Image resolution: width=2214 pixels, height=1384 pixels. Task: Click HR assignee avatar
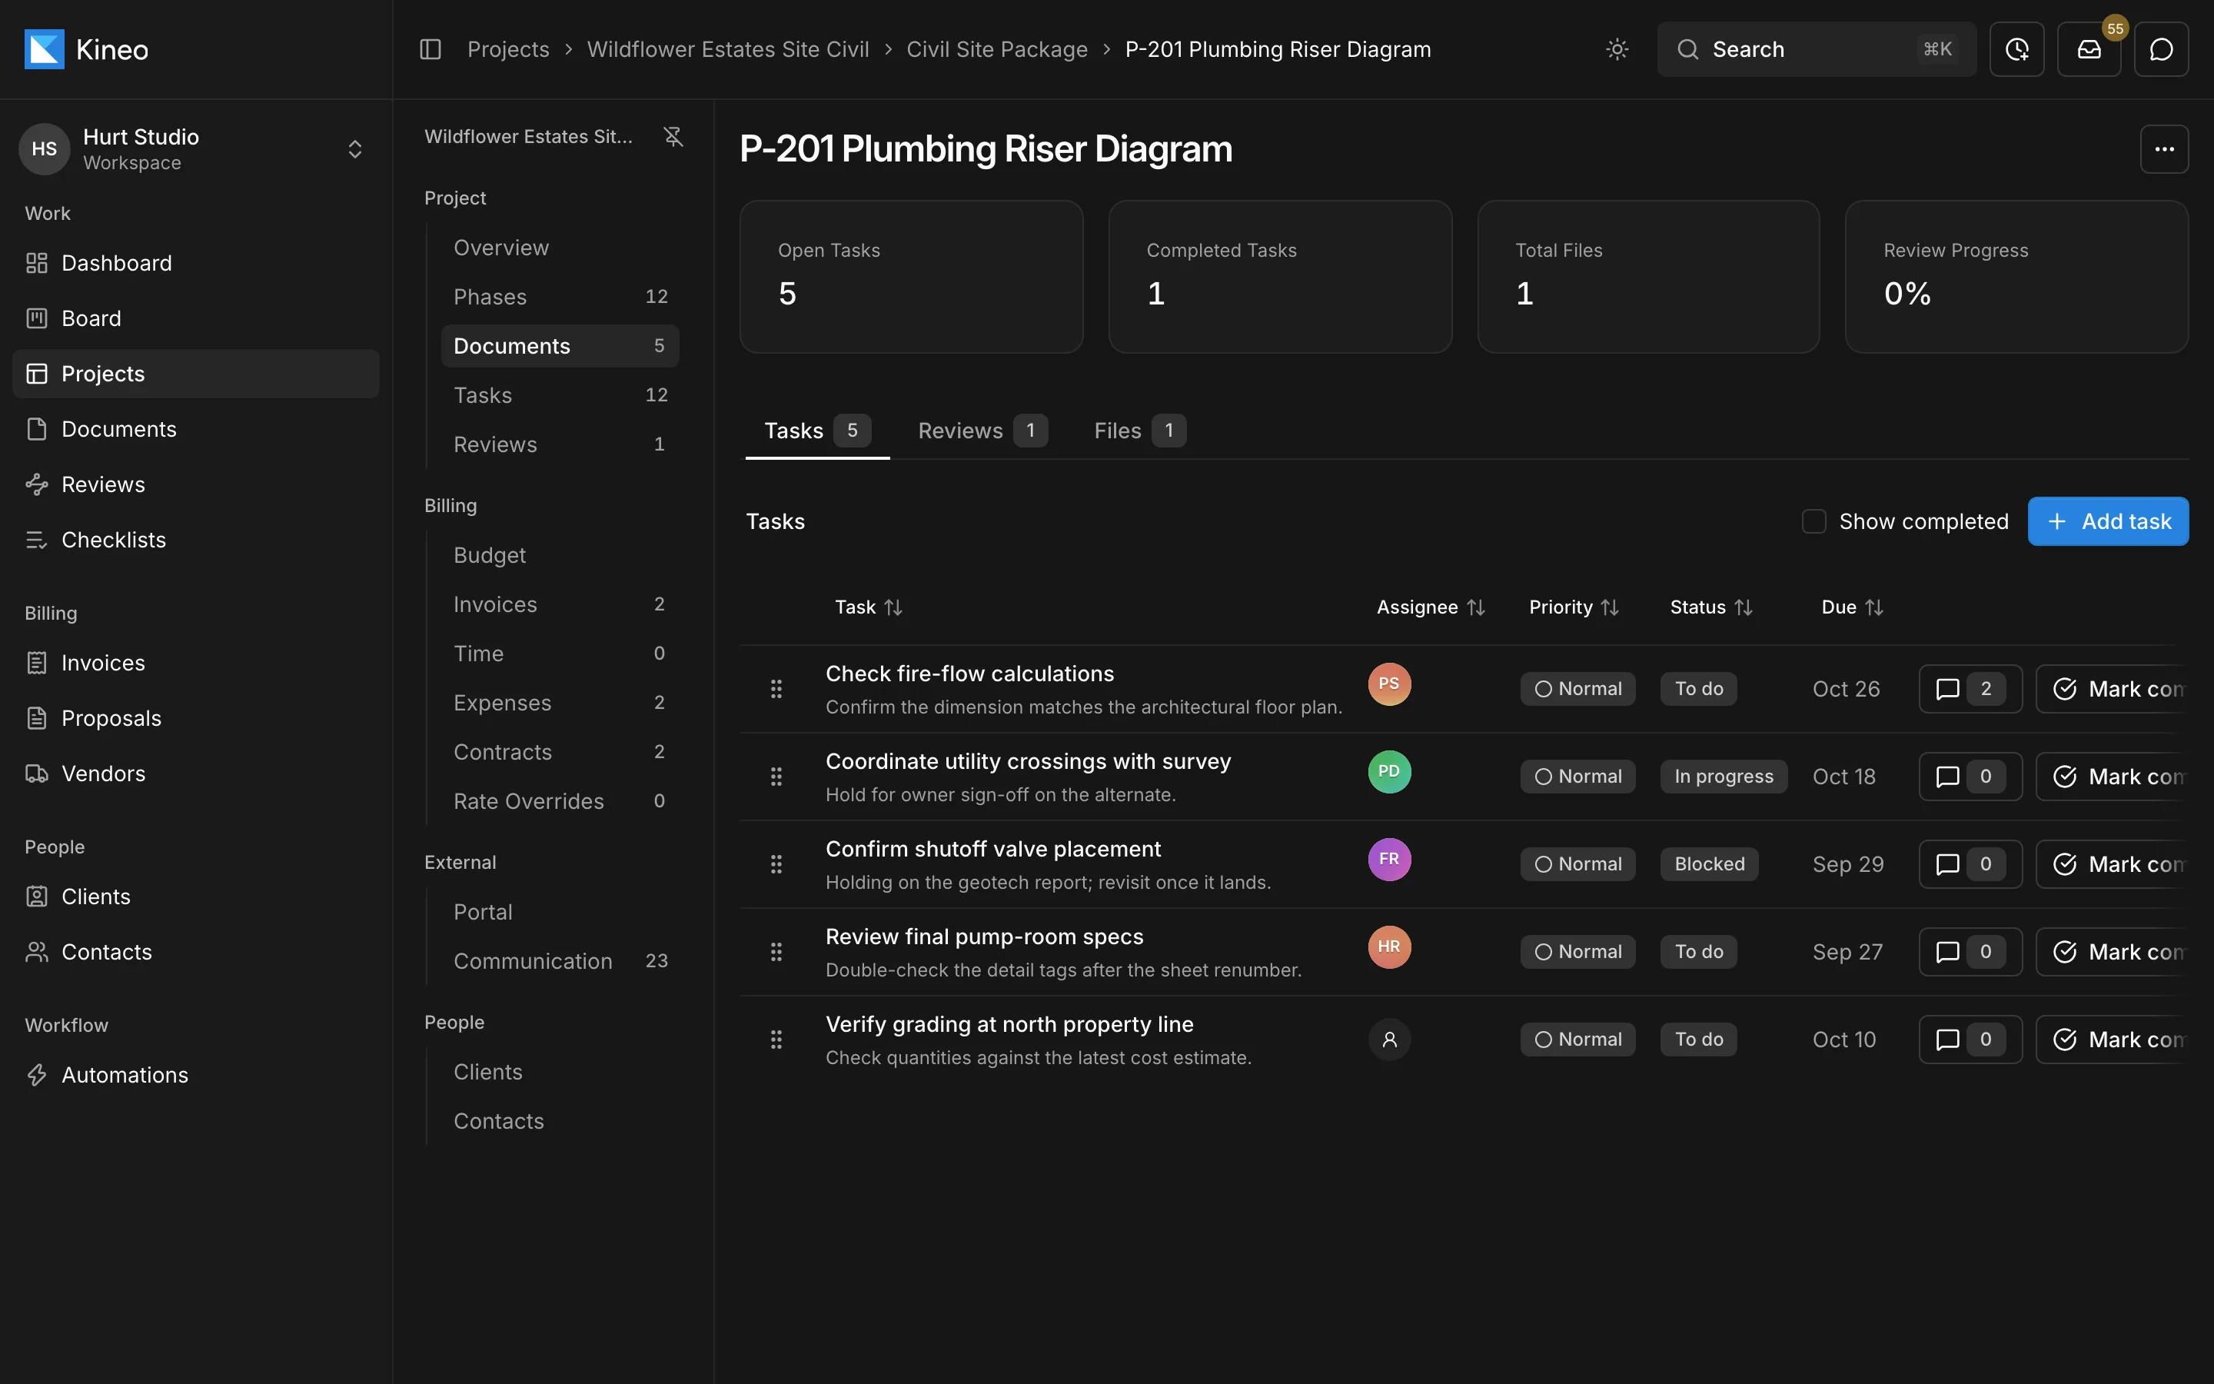point(1389,947)
